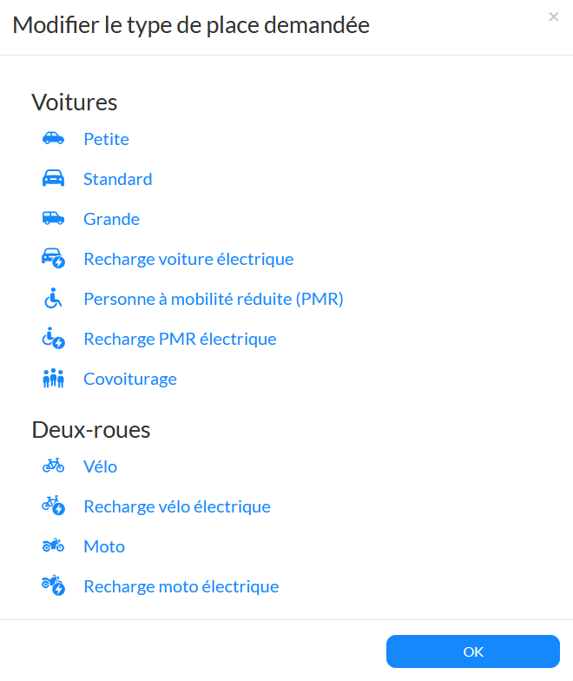The image size is (573, 681).
Task: Click the front-facing car icon beside Standard
Action: click(53, 179)
